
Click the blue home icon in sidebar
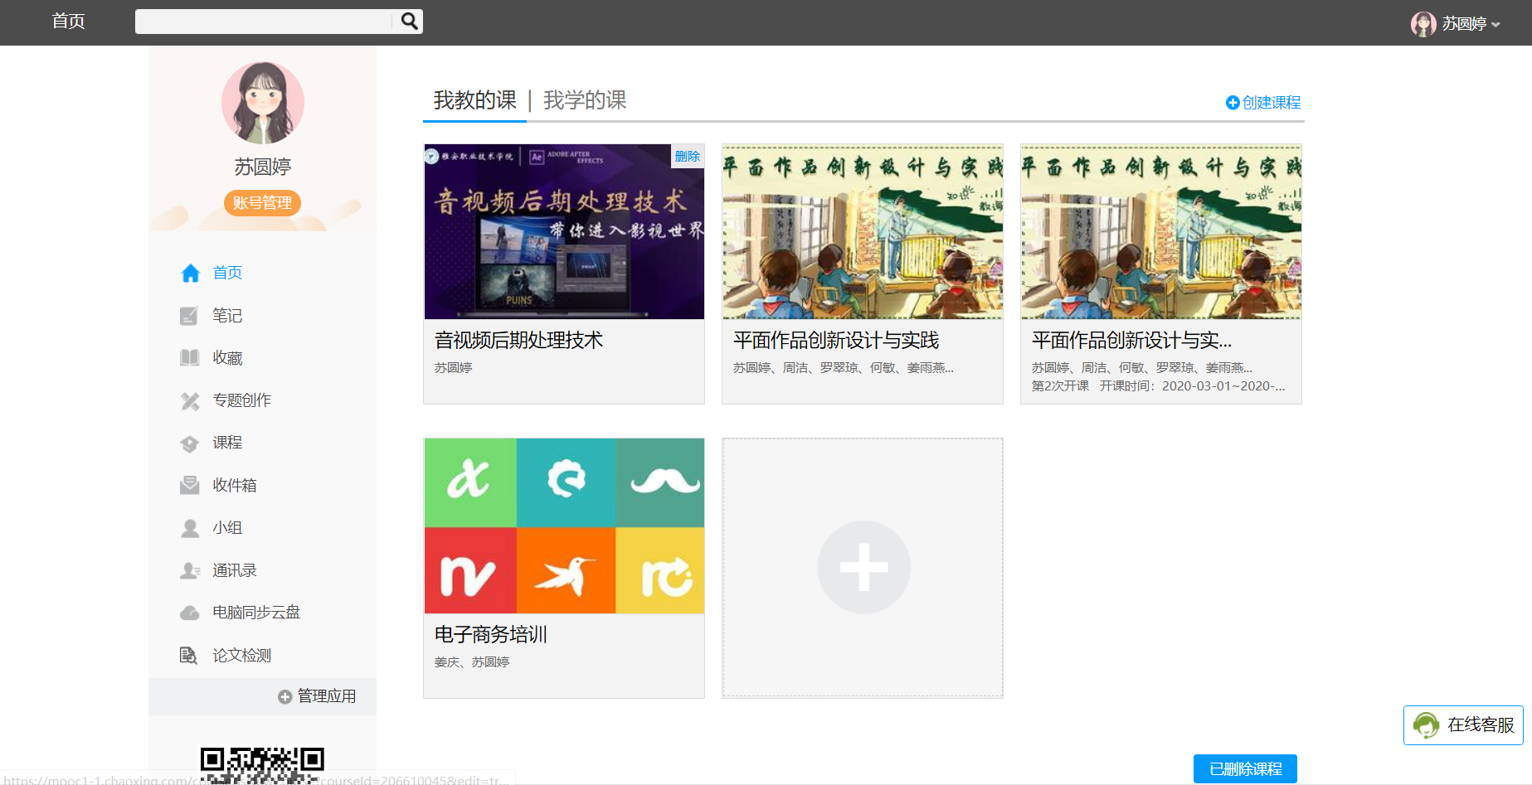click(191, 273)
